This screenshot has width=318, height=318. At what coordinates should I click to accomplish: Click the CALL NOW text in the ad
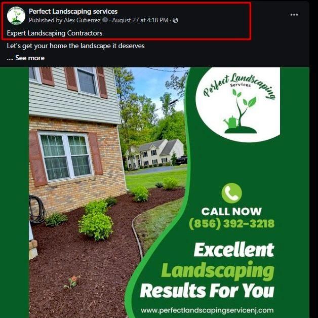tap(231, 212)
